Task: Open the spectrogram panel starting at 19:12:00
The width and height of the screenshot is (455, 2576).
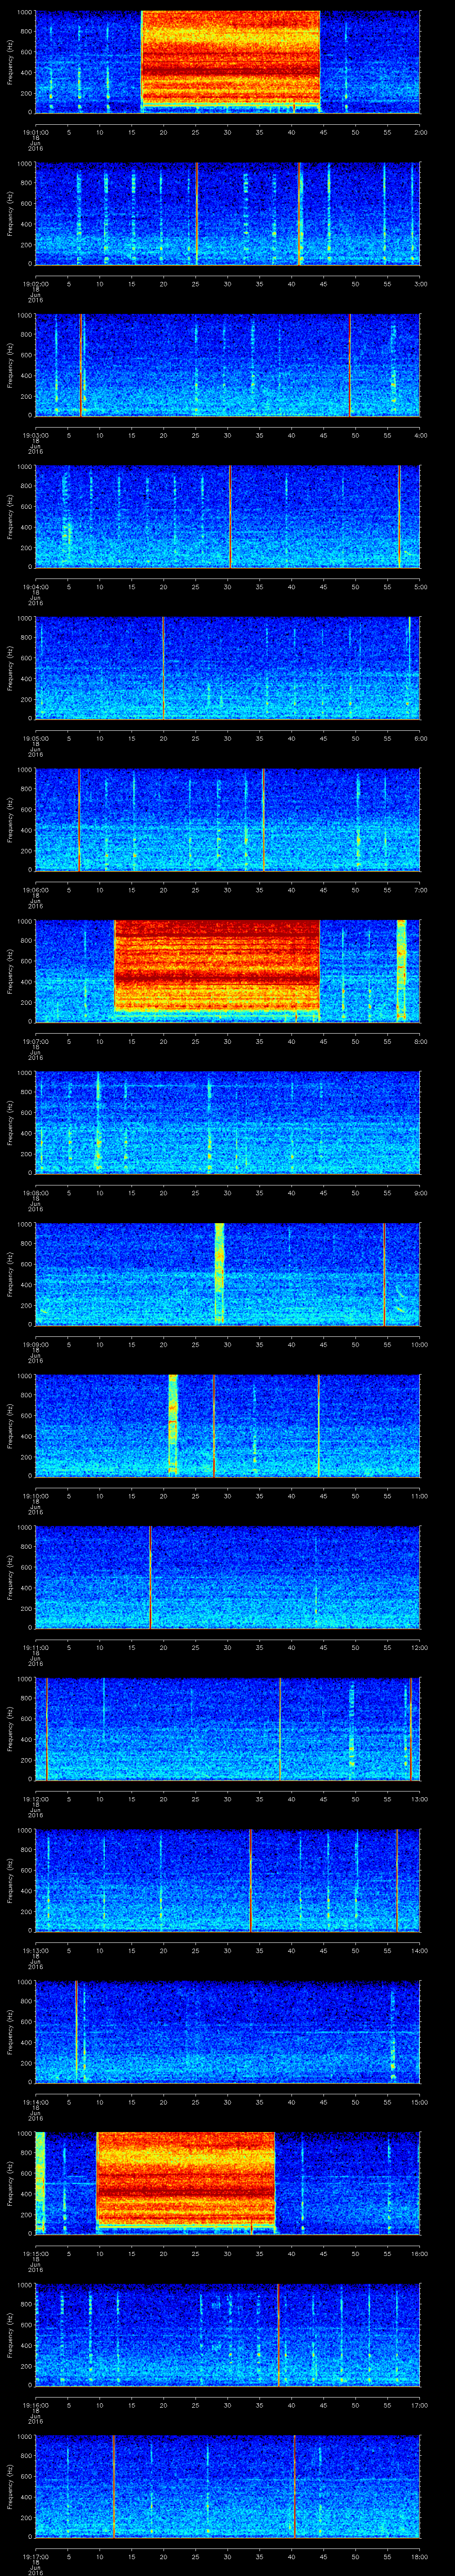Action: (228, 1729)
